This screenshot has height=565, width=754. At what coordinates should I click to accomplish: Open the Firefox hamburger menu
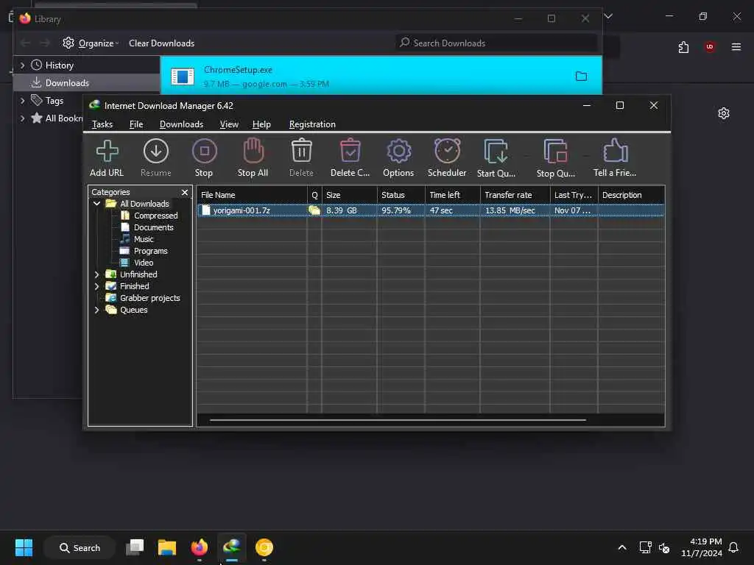coord(736,46)
